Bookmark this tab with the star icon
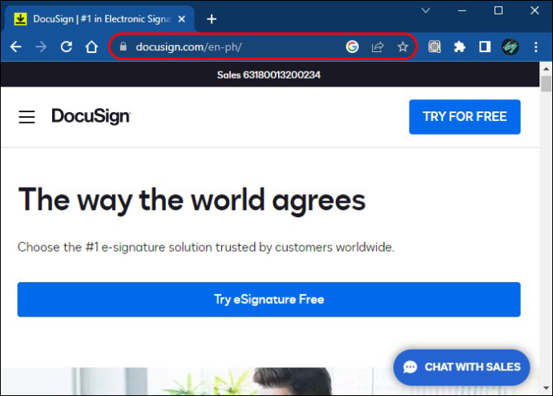 [x=403, y=46]
